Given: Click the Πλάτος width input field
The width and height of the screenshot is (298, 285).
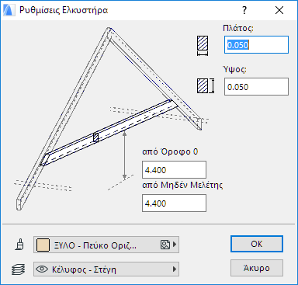Looking at the screenshot, I should [256, 45].
